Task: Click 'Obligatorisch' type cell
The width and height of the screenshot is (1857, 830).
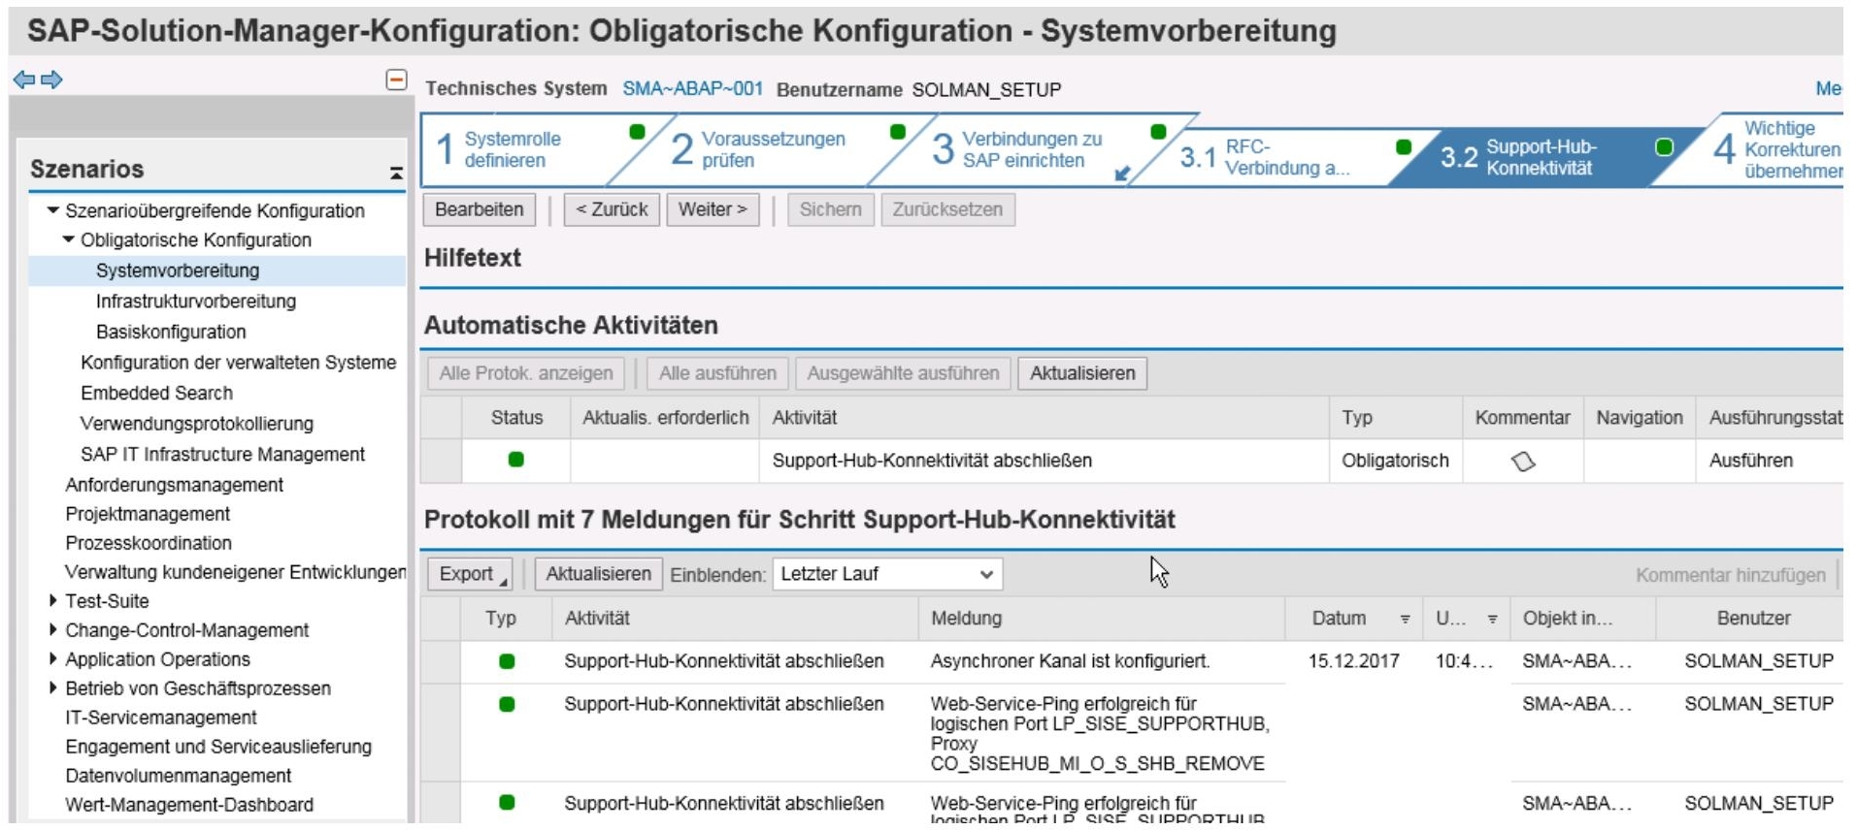Action: tap(1395, 461)
